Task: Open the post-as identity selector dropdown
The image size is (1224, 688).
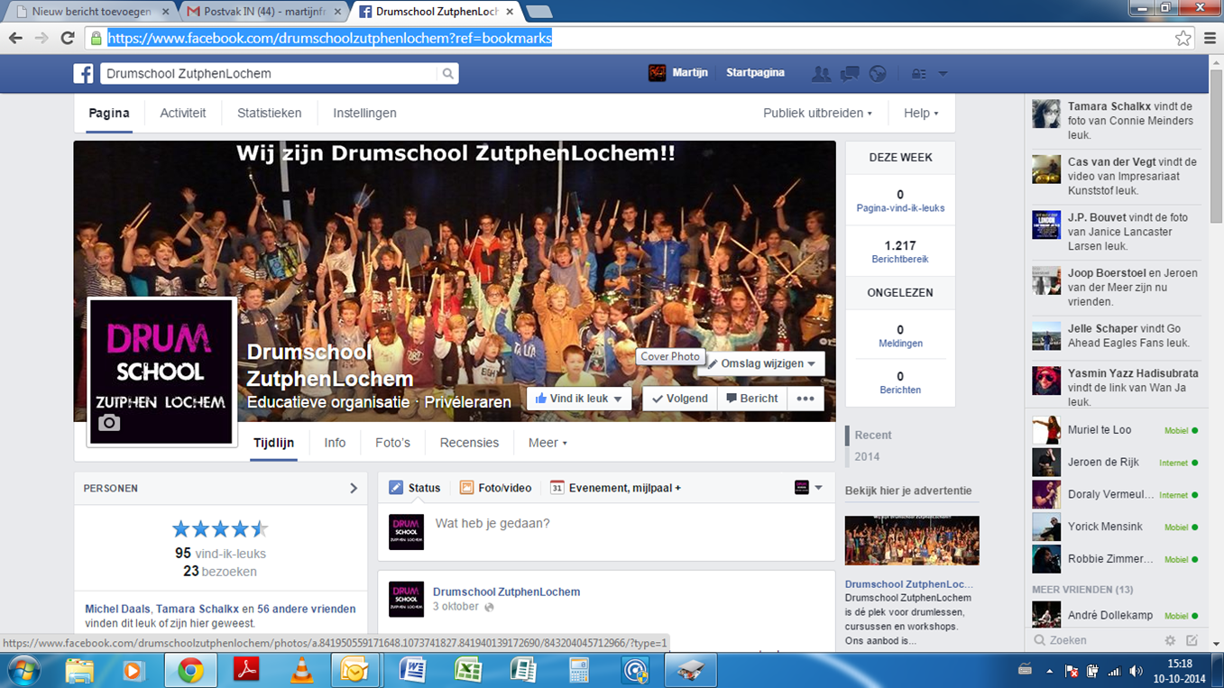Action: [809, 488]
